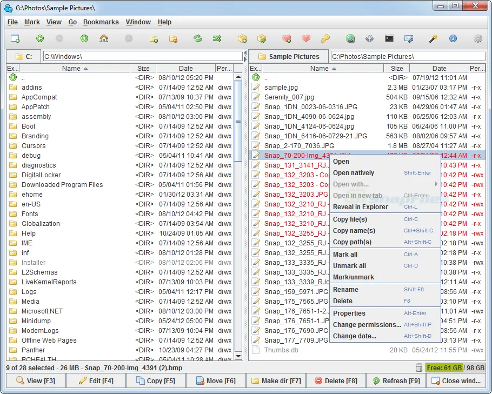Select 'Downloaded Program Files' folder
492x394 pixels.
tap(120, 184)
